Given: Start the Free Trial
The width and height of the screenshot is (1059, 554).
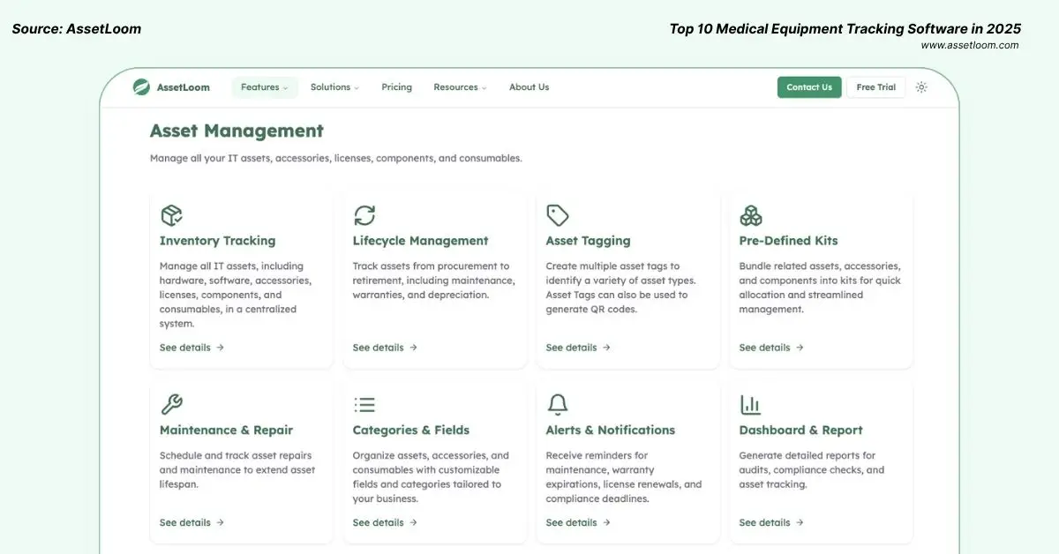Looking at the screenshot, I should click(875, 87).
